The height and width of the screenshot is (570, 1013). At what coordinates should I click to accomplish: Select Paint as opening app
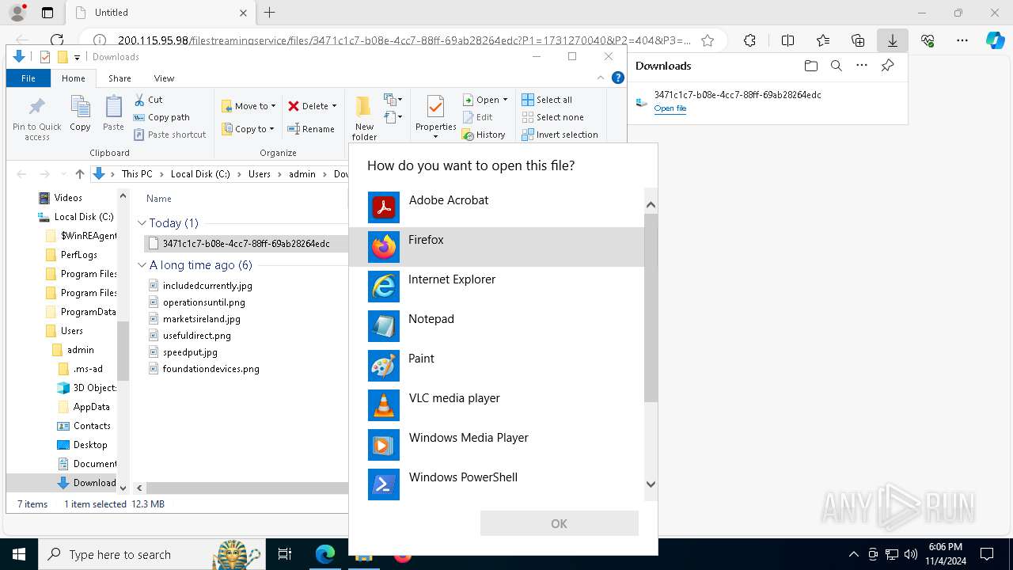pos(497,366)
